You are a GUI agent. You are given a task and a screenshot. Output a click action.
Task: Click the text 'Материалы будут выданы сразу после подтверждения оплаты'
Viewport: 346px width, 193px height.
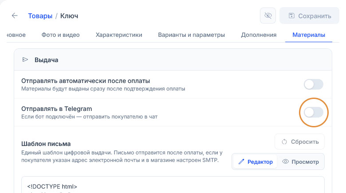pos(103,89)
